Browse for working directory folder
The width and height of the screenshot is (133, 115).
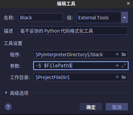[x=124, y=77]
